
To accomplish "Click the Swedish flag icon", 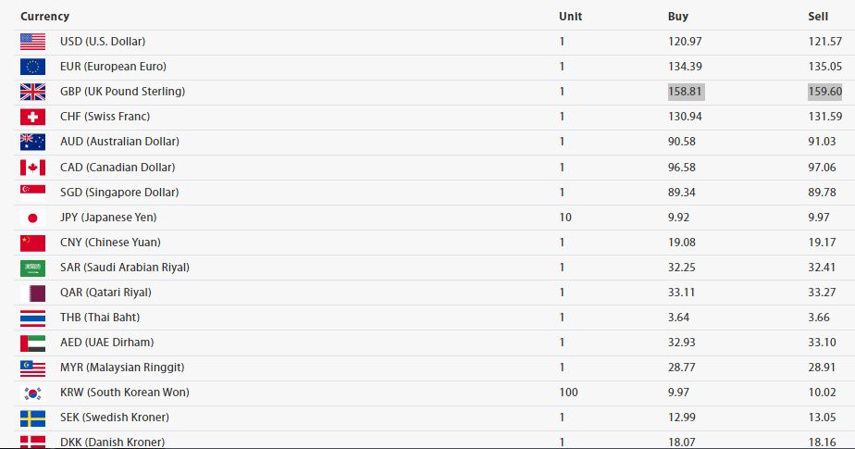I will (32, 418).
